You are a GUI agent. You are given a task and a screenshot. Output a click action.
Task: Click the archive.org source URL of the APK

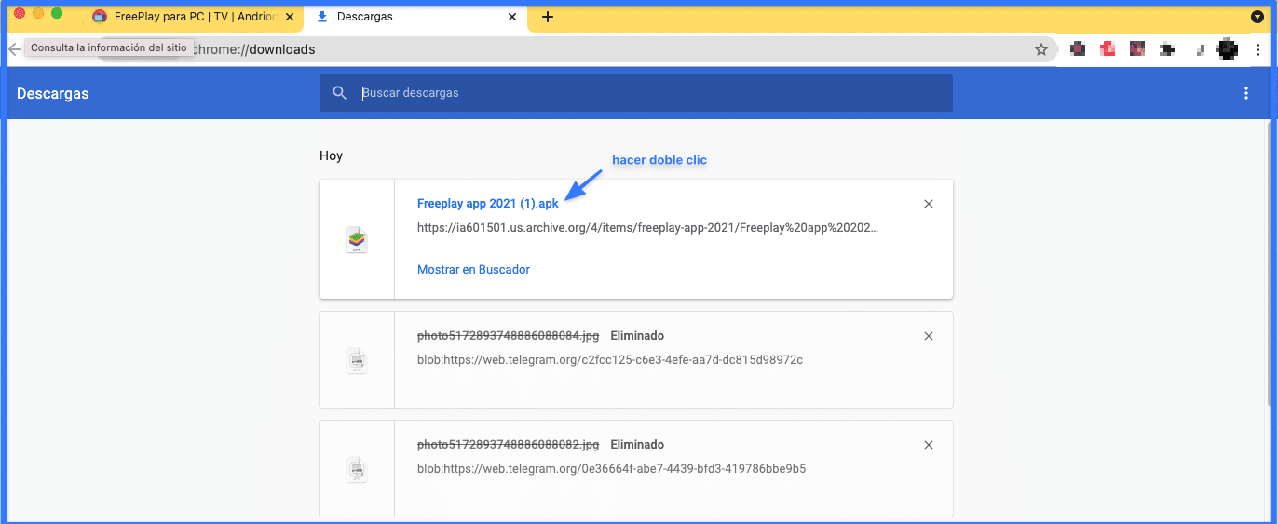(647, 227)
